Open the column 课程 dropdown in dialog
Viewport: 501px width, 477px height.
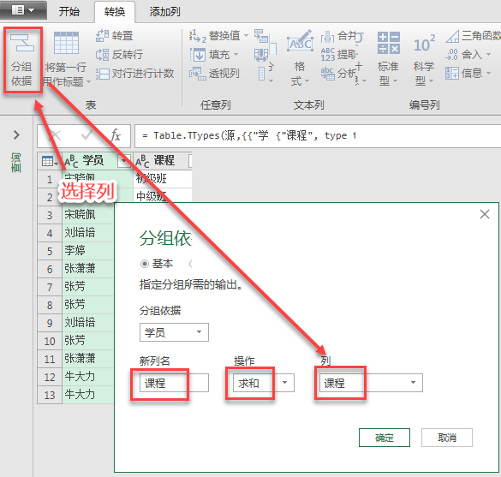coord(371,383)
